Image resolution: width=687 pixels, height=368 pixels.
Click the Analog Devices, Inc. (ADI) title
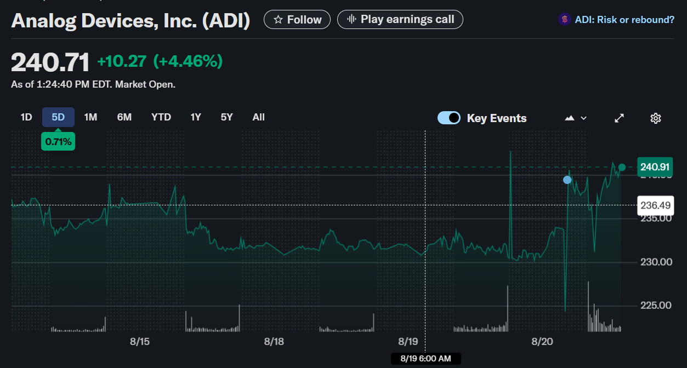tap(130, 21)
